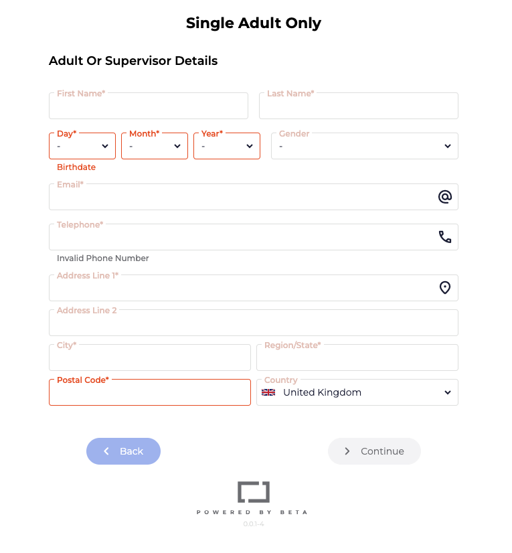Click the Postal Code field
The image size is (512, 553).
pos(150,393)
